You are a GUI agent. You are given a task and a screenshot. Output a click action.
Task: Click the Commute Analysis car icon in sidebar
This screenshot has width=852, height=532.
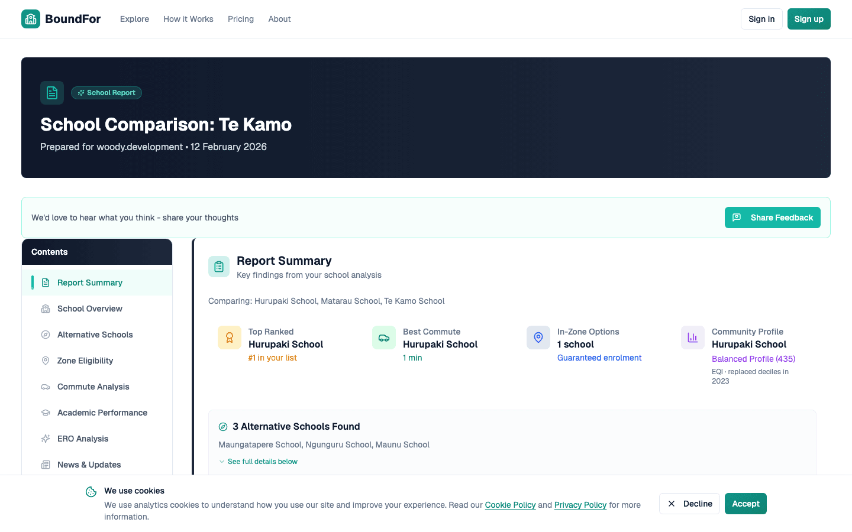tap(46, 387)
